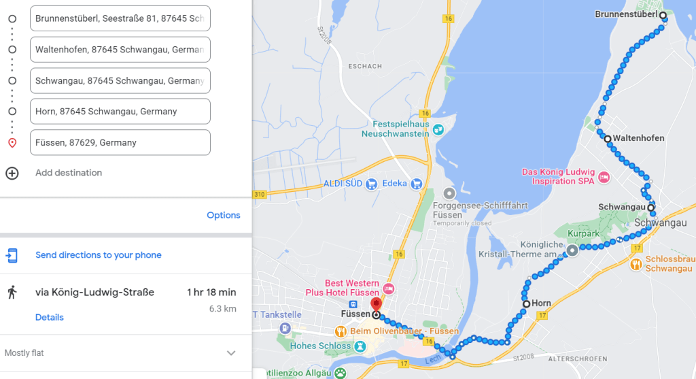696x379 pixels.
Task: Open route Details link
Action: [49, 317]
